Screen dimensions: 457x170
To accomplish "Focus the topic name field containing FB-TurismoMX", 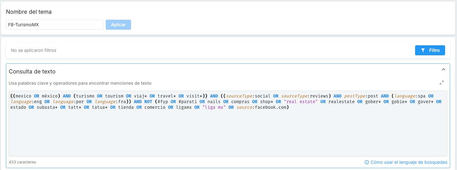I will (54, 25).
